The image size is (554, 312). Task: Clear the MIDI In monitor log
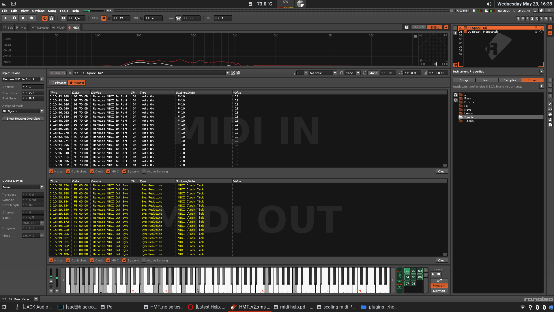click(x=441, y=171)
